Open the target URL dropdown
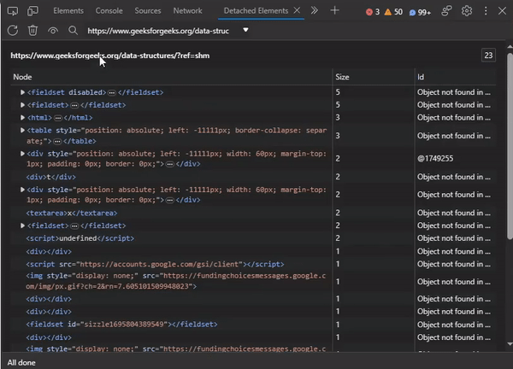This screenshot has width=513, height=369. [x=246, y=30]
